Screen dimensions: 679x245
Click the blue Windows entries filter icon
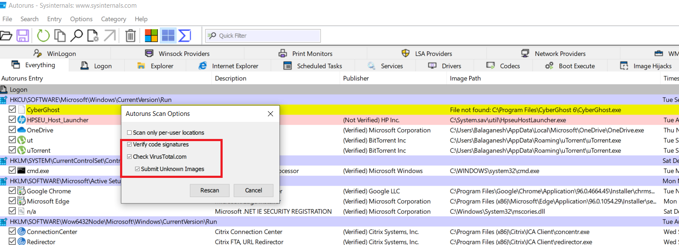pyautogui.click(x=168, y=35)
